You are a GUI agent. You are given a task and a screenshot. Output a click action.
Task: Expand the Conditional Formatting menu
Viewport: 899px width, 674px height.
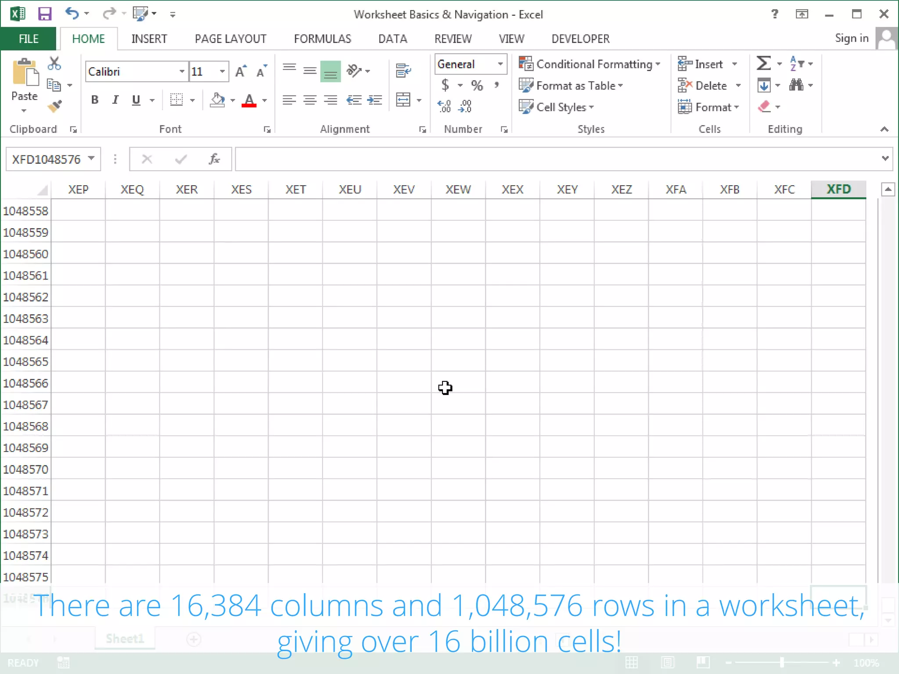590,64
